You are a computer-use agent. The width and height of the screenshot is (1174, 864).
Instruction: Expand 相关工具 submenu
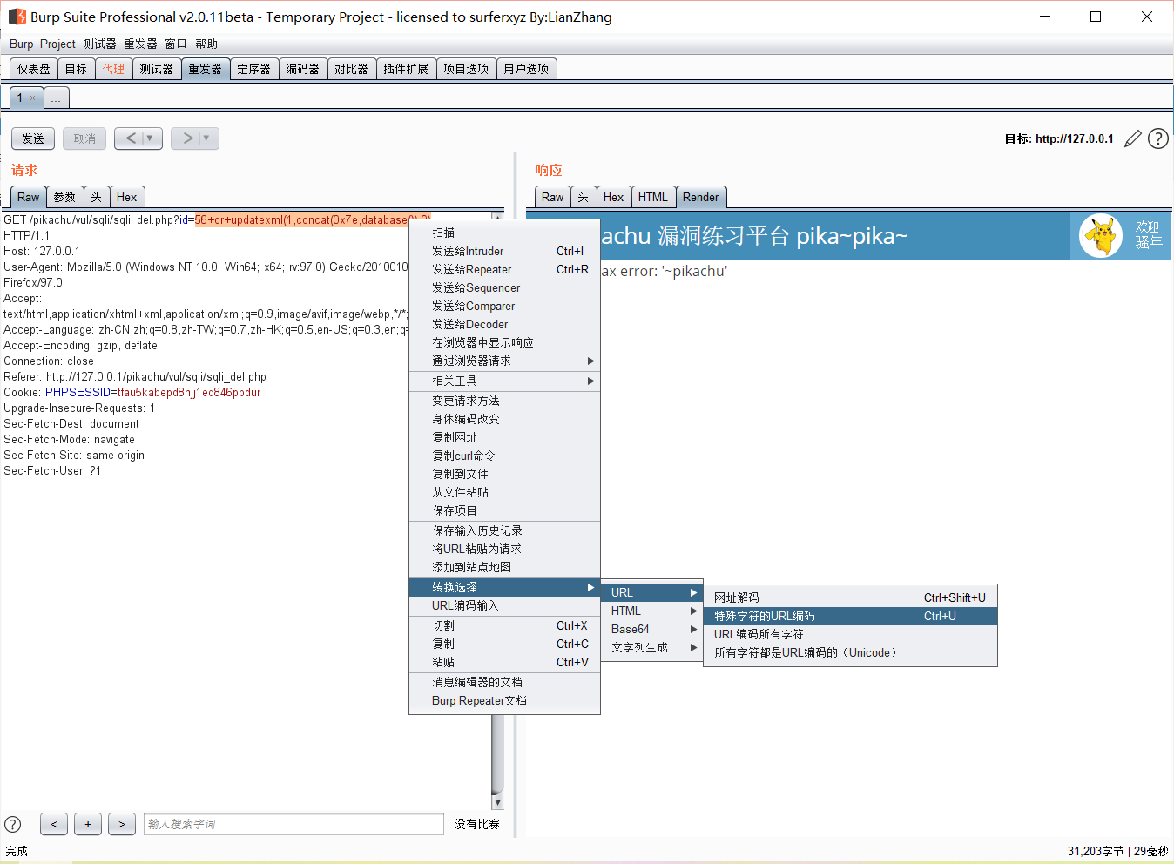(504, 381)
